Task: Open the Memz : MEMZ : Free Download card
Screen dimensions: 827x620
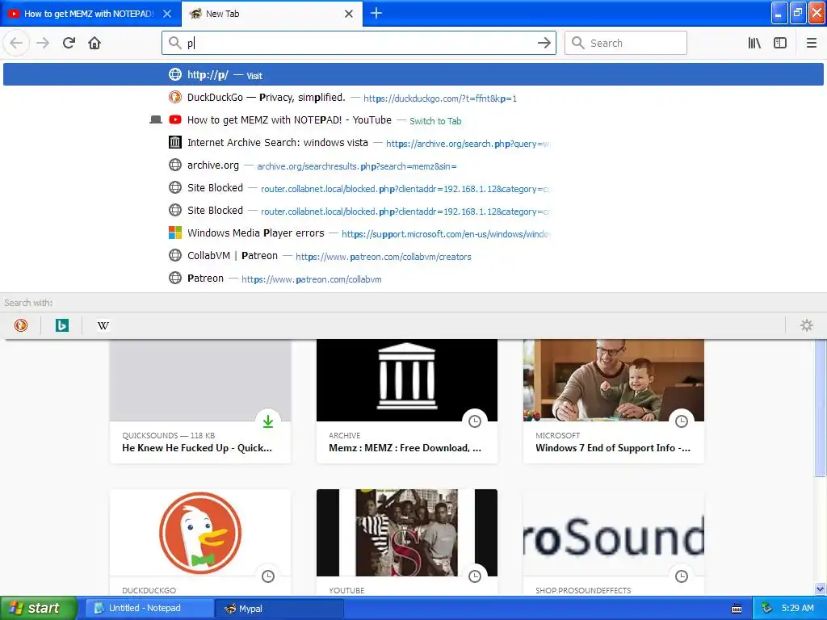Action: (407, 400)
